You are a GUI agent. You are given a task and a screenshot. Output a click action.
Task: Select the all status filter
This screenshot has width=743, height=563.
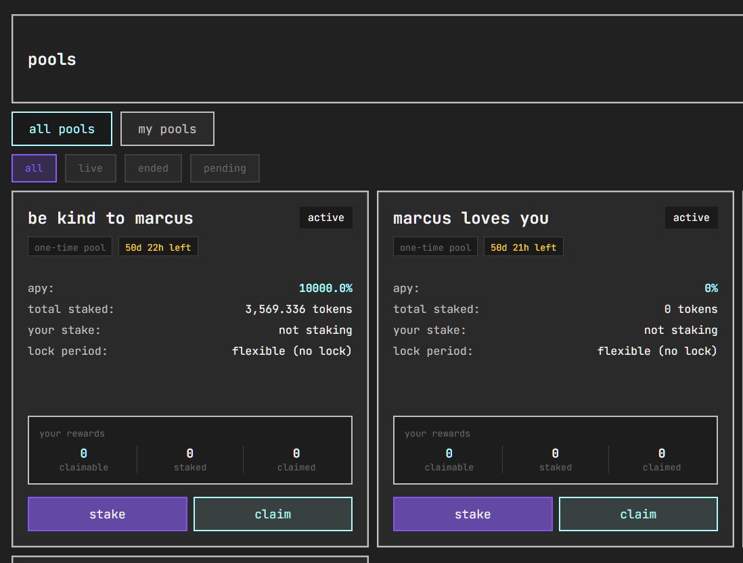click(34, 168)
